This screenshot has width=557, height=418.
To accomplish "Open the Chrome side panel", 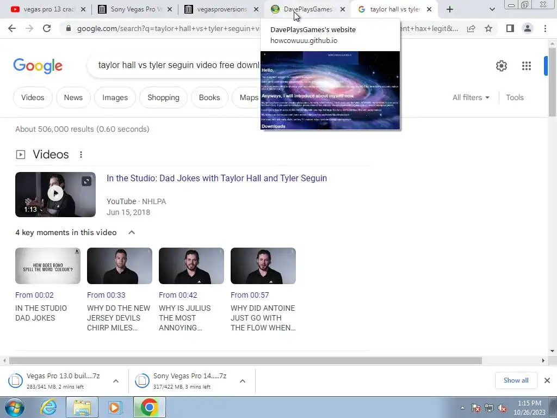I will 510,28.
